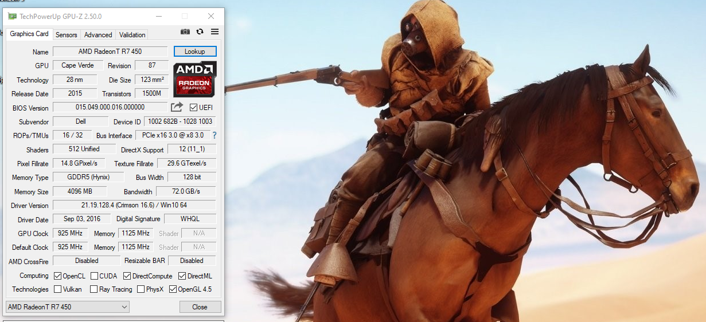Viewport: 706px width, 322px height.
Task: Click the Driver Version field 21.19.128.4
Action: tap(134, 205)
